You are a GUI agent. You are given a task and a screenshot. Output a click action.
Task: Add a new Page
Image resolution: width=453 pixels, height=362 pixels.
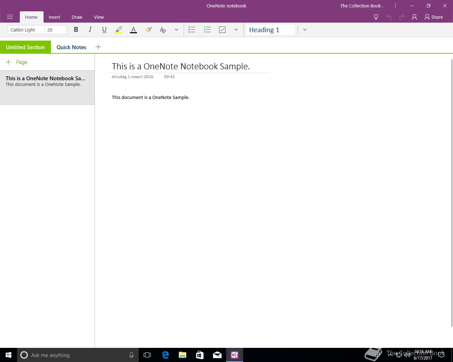coord(17,62)
